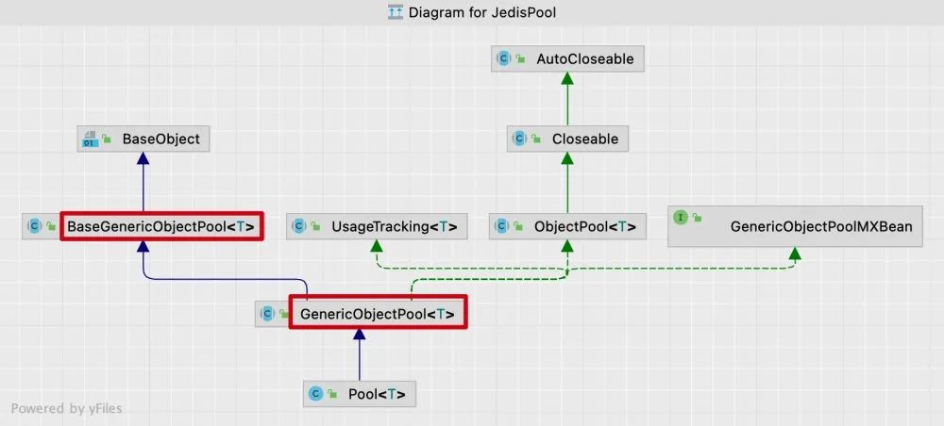Click the BaseObject binary file icon
Image resolution: width=944 pixels, height=426 pixels.
coord(90,139)
